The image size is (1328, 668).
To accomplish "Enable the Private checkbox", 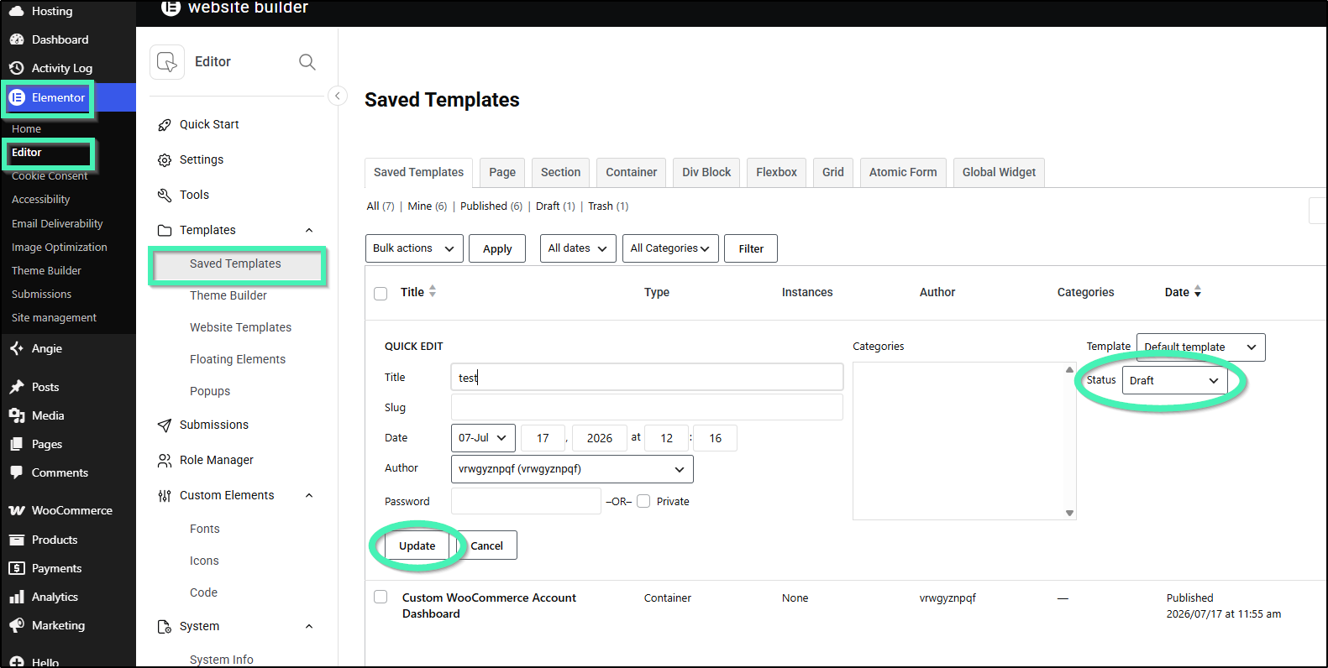I will pyautogui.click(x=643, y=501).
